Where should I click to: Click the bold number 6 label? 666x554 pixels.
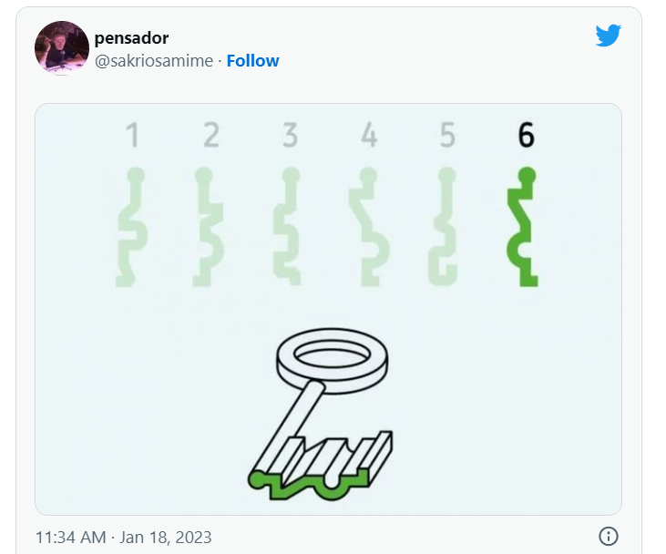click(526, 136)
